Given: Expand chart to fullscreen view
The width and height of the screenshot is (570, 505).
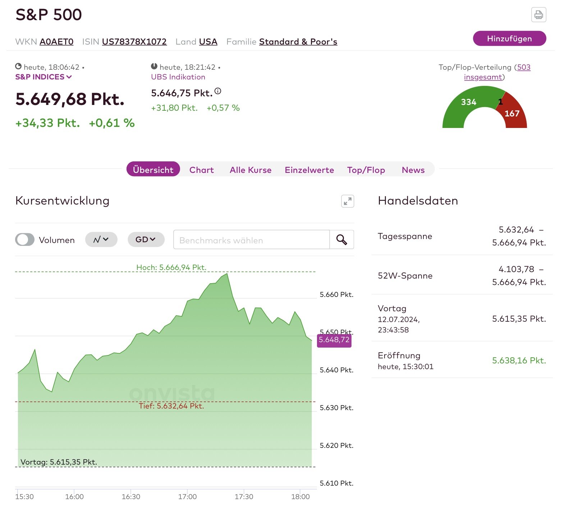Looking at the screenshot, I should (347, 201).
